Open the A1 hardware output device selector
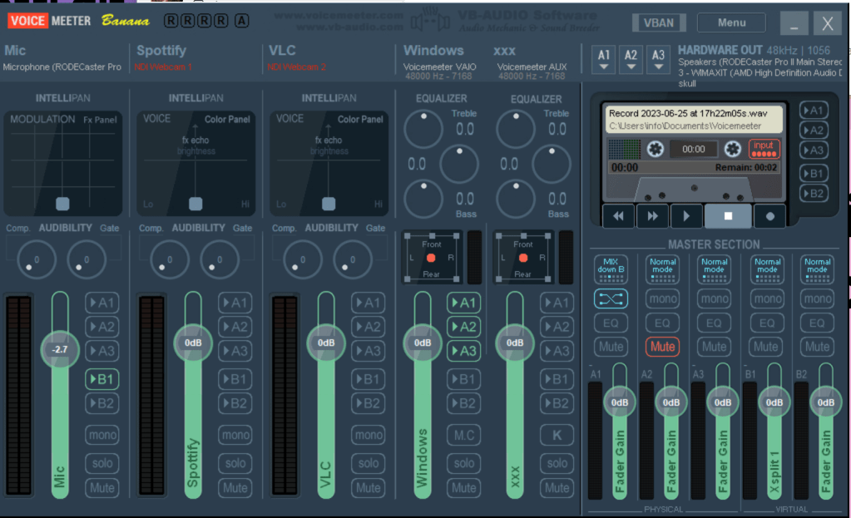 (603, 59)
